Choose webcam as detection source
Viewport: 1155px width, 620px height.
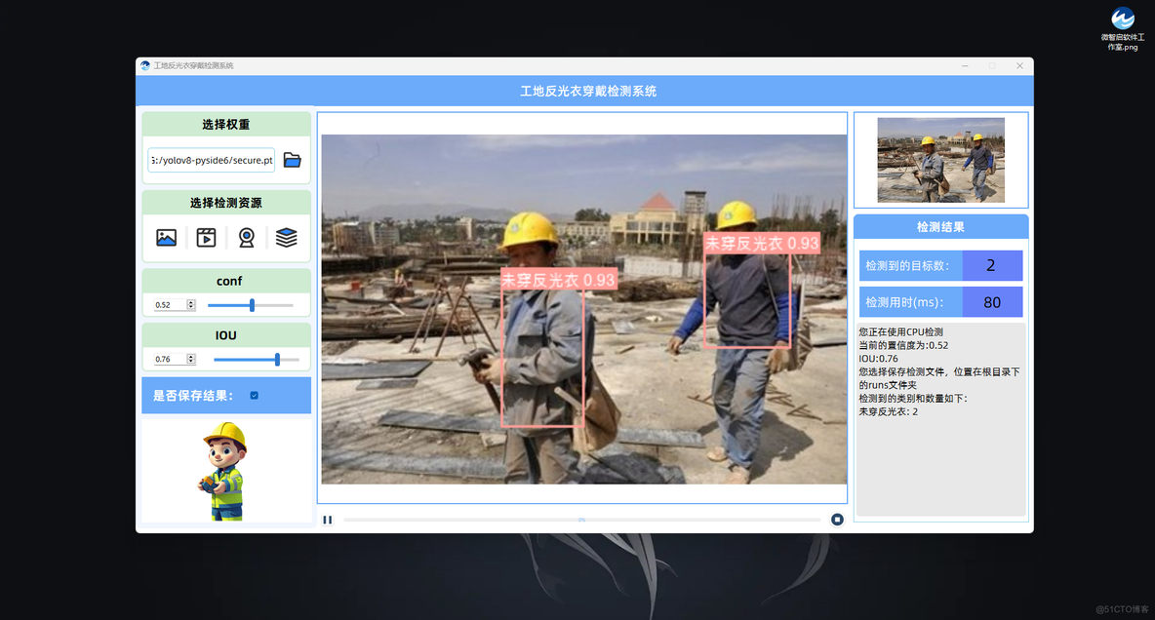[x=247, y=238]
